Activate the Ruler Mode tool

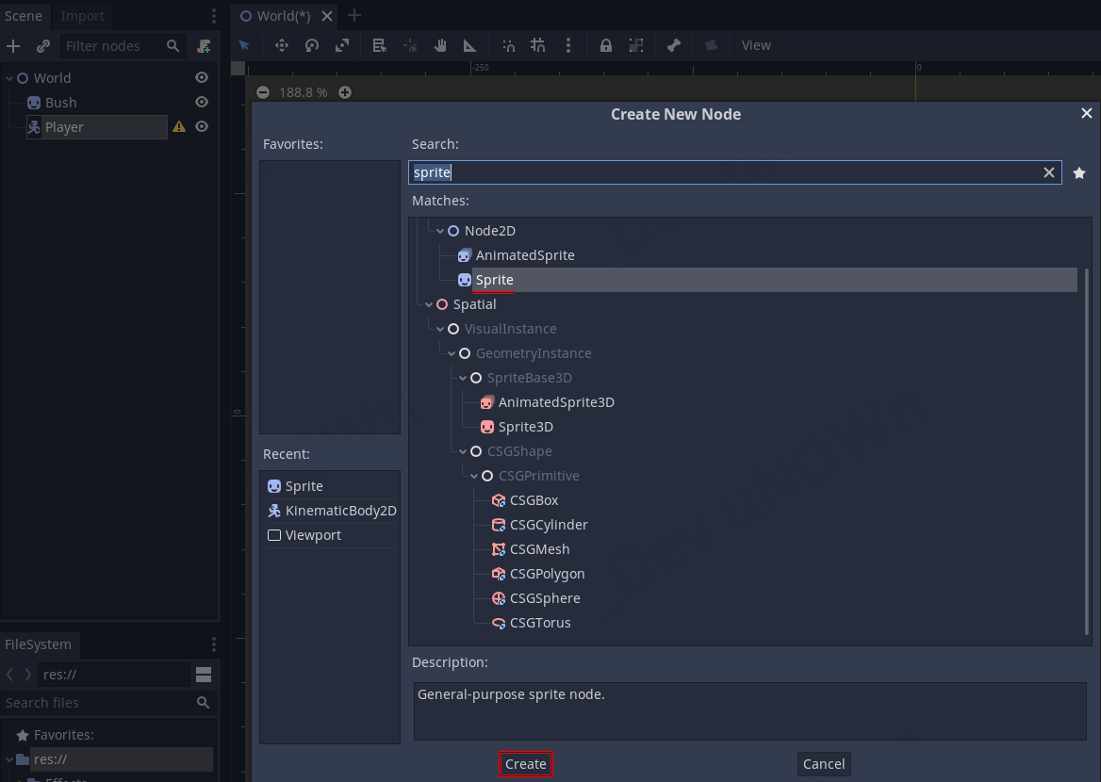click(469, 45)
